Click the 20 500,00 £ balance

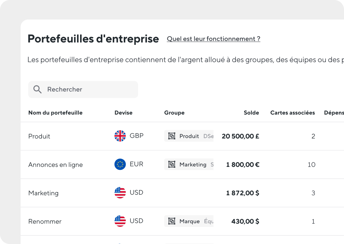pyautogui.click(x=240, y=136)
